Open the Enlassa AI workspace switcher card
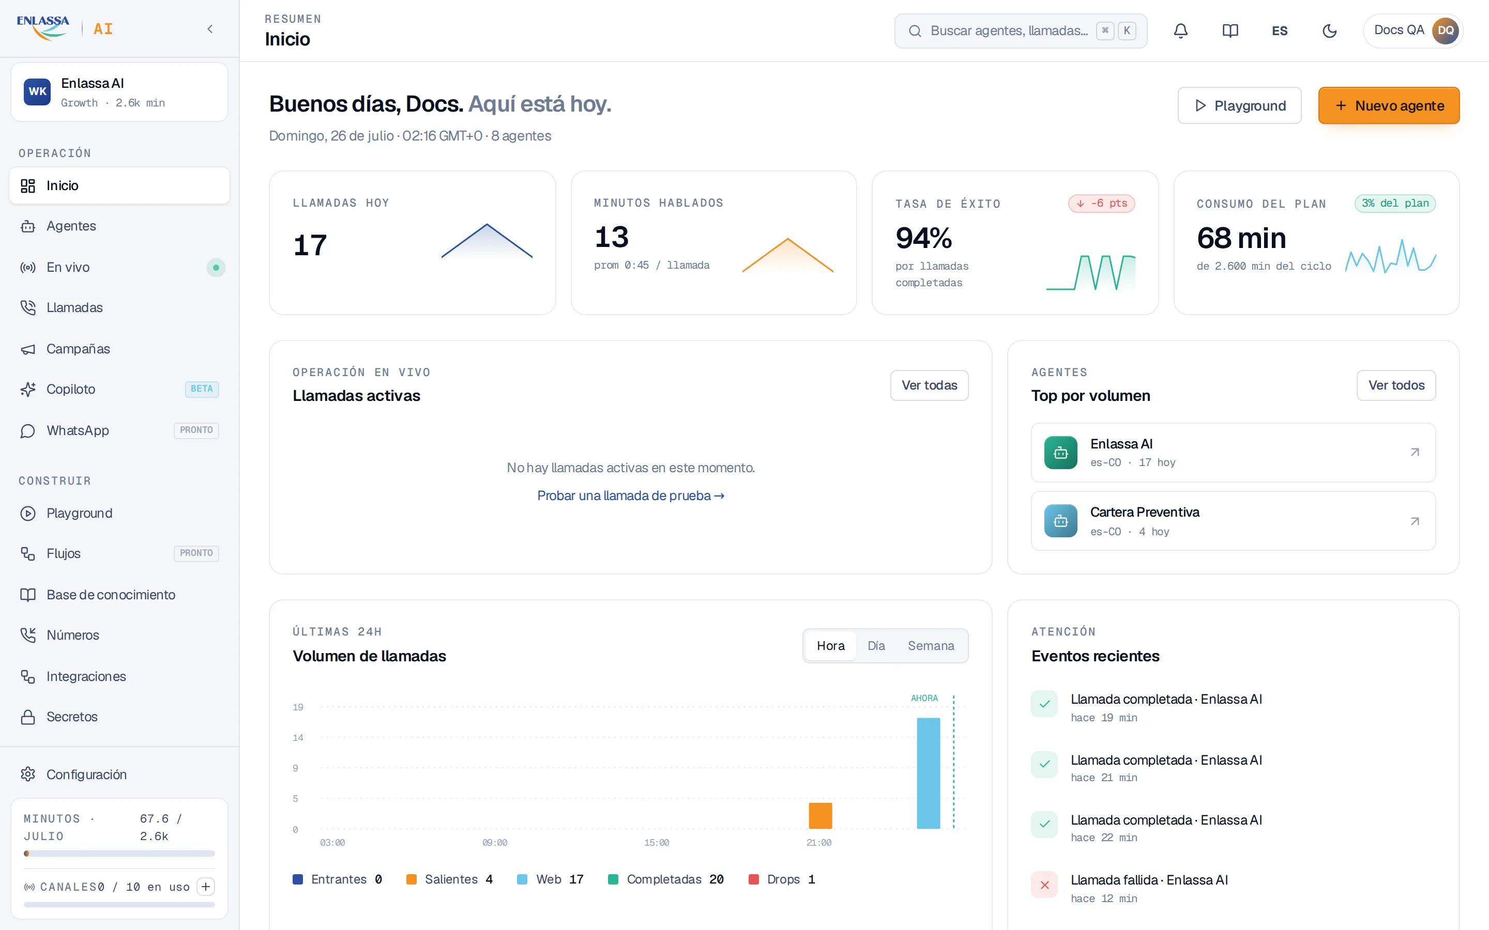 [x=119, y=92]
